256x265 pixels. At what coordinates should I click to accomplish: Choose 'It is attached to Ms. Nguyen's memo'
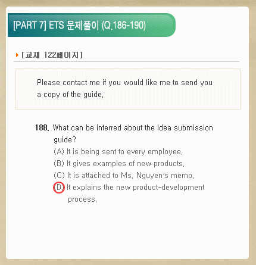(x=130, y=176)
